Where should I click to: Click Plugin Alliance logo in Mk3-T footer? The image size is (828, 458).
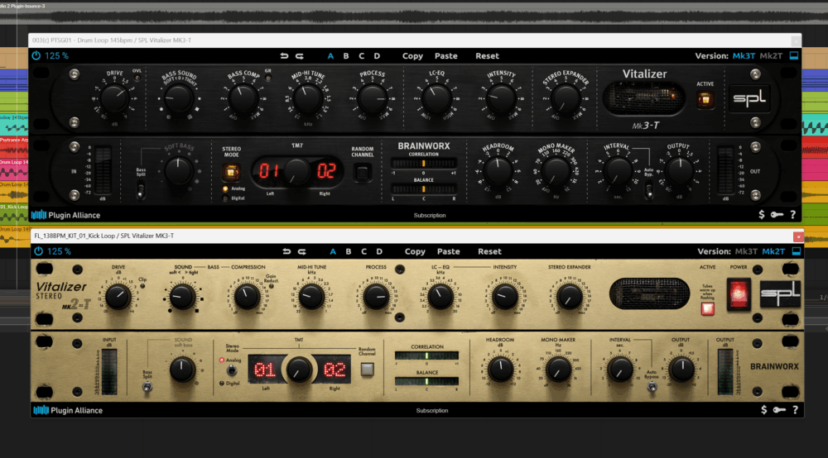(66, 215)
